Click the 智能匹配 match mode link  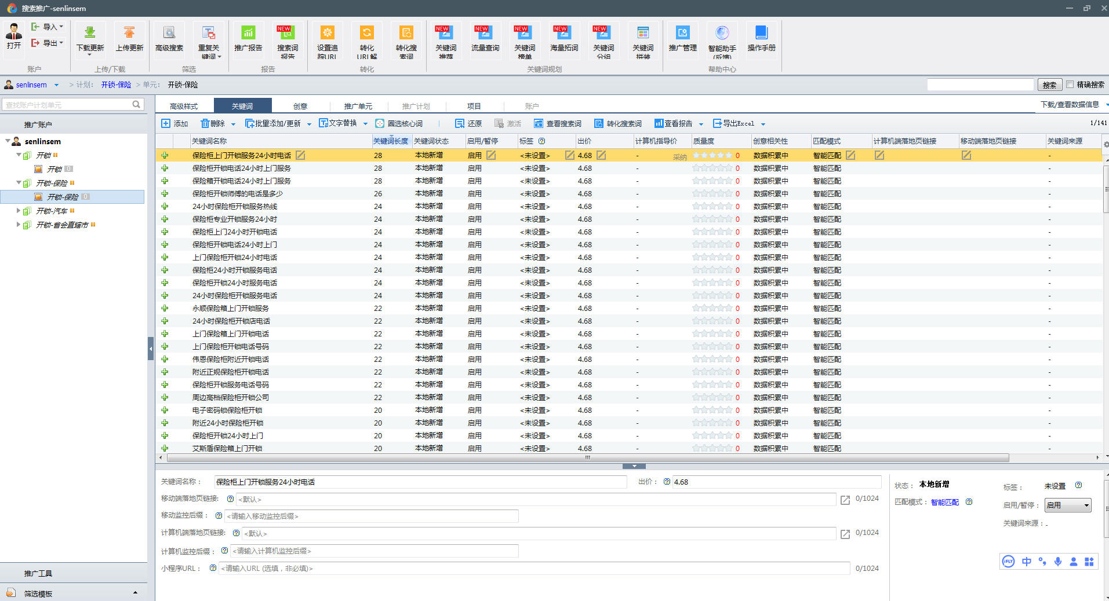(944, 502)
